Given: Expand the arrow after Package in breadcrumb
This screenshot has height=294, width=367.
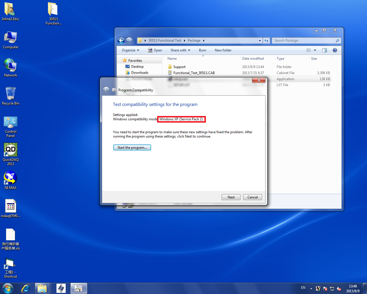Looking at the screenshot, I should point(204,40).
